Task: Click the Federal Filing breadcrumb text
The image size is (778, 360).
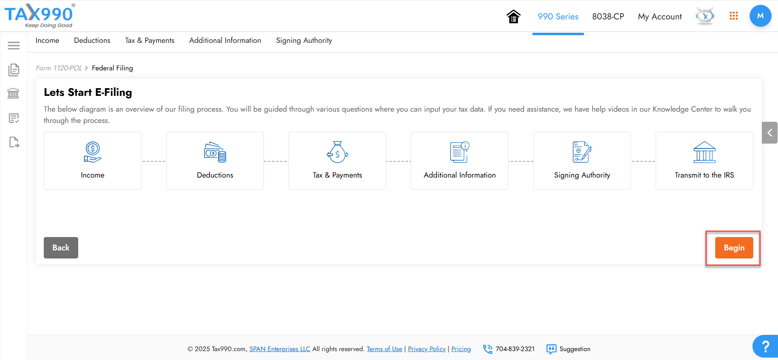Action: (112, 68)
